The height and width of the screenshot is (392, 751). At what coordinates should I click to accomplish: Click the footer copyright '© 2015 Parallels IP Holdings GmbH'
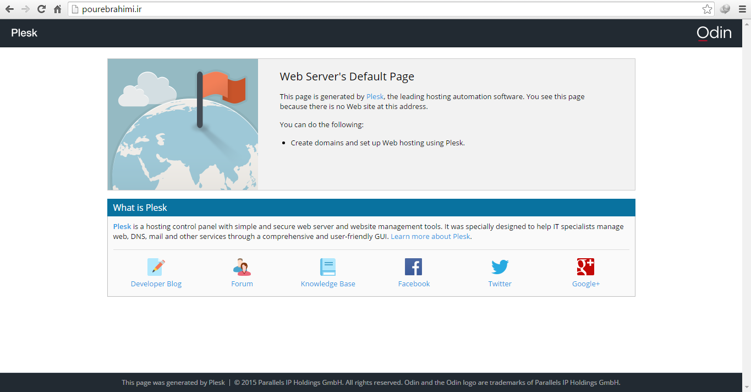tap(289, 383)
